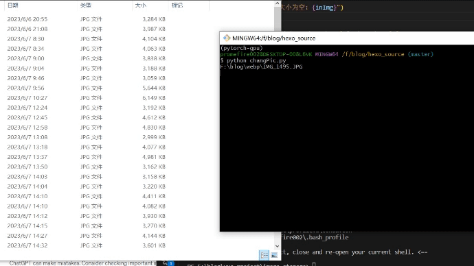Click the 2,999 KB size cell
The image size is (474, 266).
pos(154,137)
